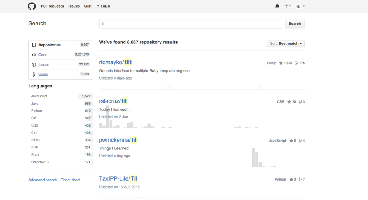Click star count 1,525 of rtomayko/tilt
368x200 pixels.
285,63
